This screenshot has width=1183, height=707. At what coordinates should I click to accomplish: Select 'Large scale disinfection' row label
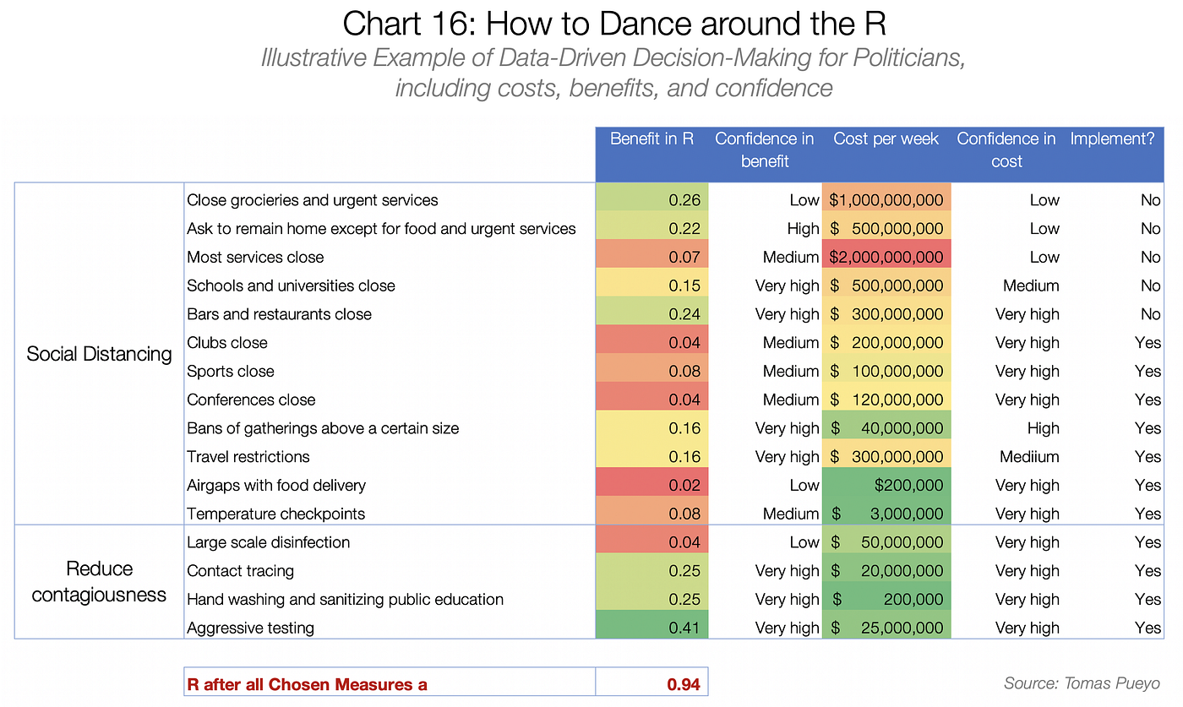point(269,542)
